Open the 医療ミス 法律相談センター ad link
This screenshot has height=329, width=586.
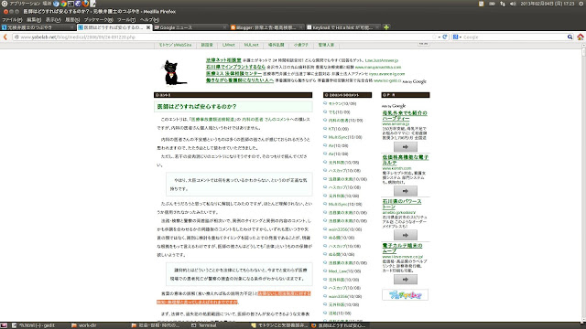[x=233, y=73]
